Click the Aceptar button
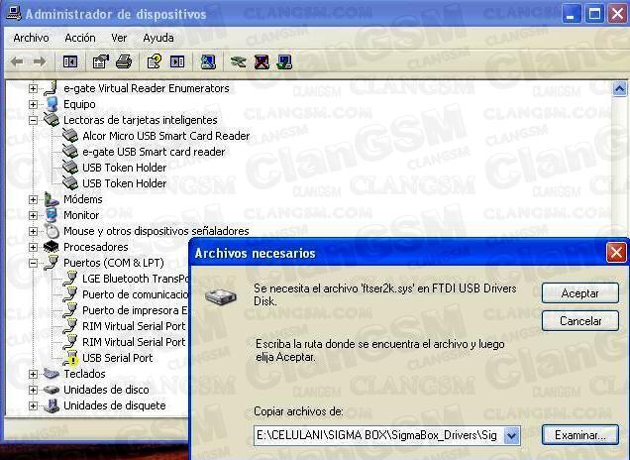The width and height of the screenshot is (630, 460). (579, 293)
